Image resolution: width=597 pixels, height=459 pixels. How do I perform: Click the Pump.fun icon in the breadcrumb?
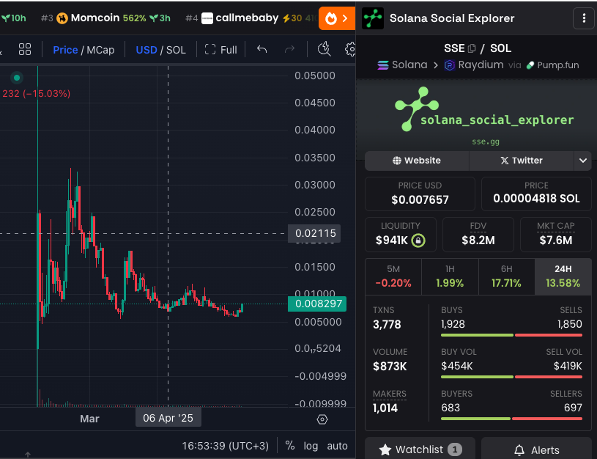tap(529, 65)
